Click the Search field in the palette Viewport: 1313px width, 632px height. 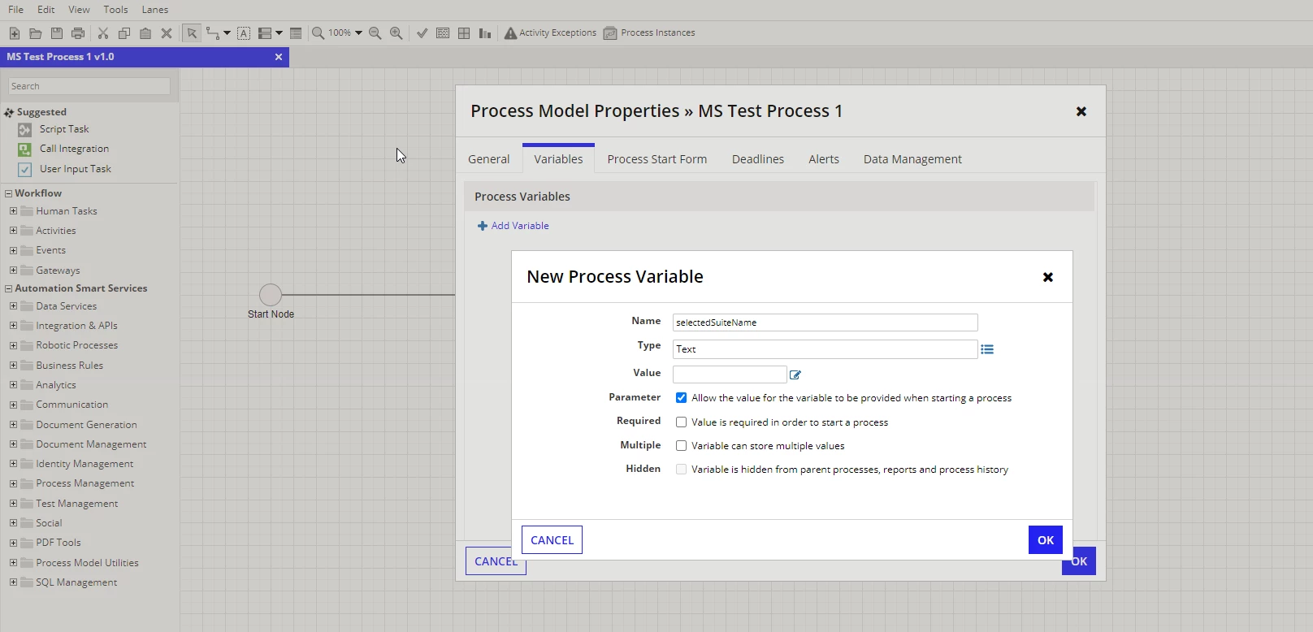point(89,86)
